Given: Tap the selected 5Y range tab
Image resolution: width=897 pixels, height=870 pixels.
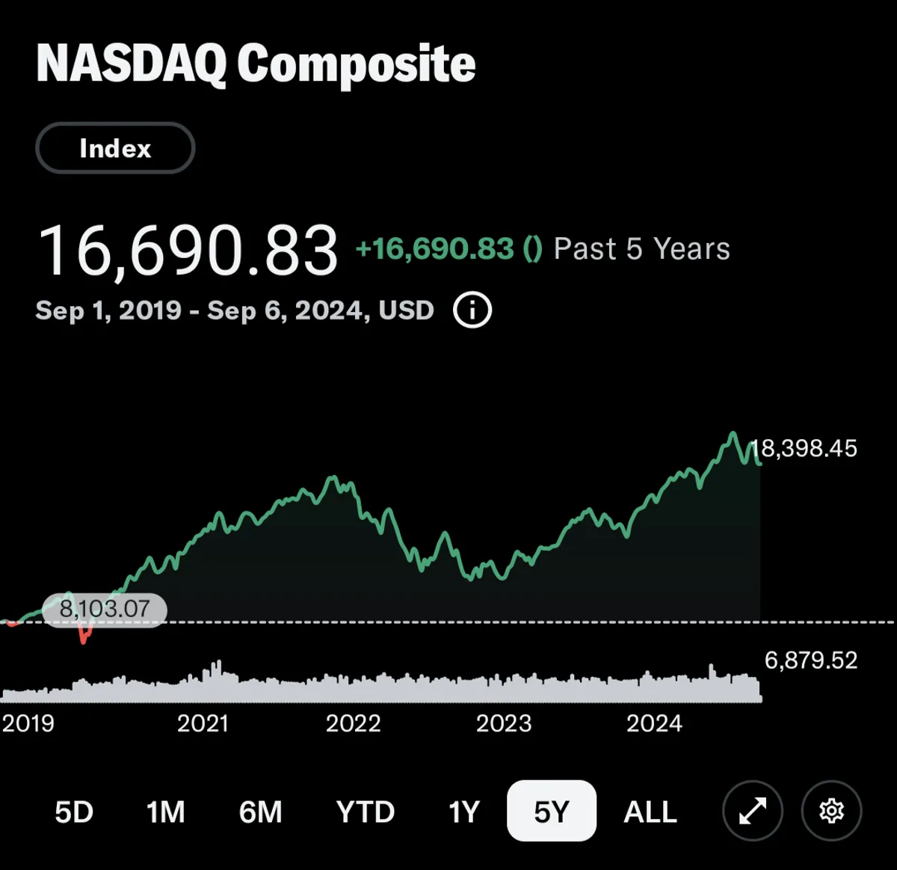Looking at the screenshot, I should pos(552,812).
